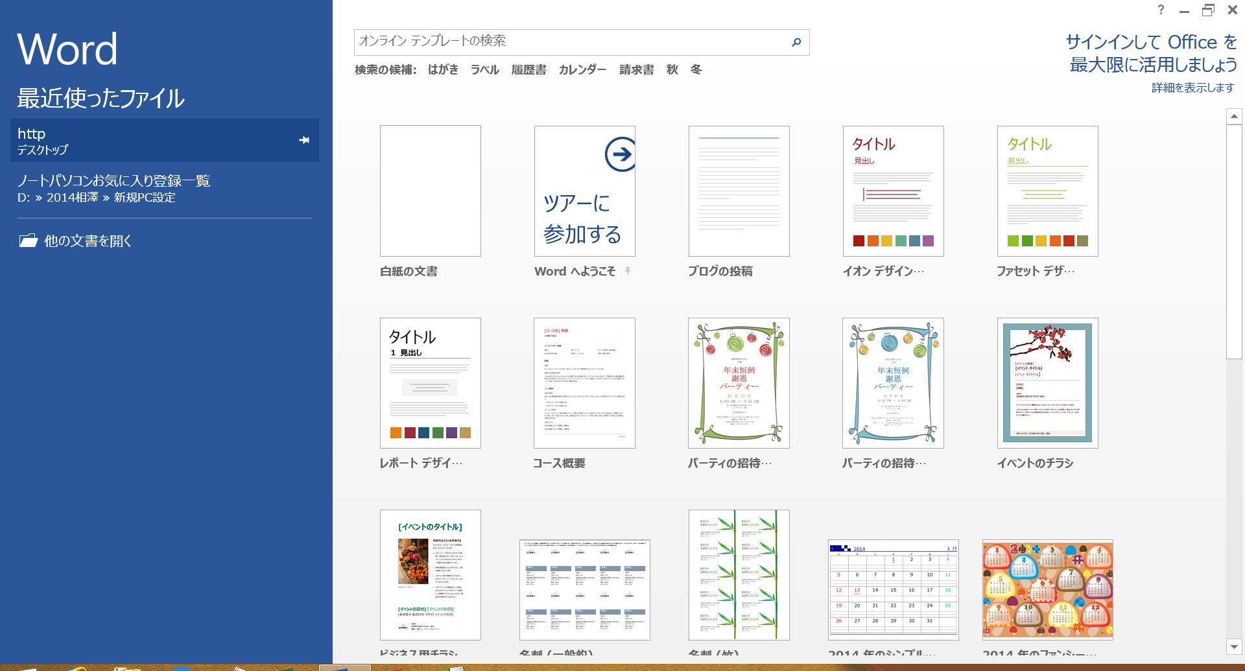Click the ブログの投稿 caption
The width and height of the screenshot is (1245, 671).
[720, 271]
